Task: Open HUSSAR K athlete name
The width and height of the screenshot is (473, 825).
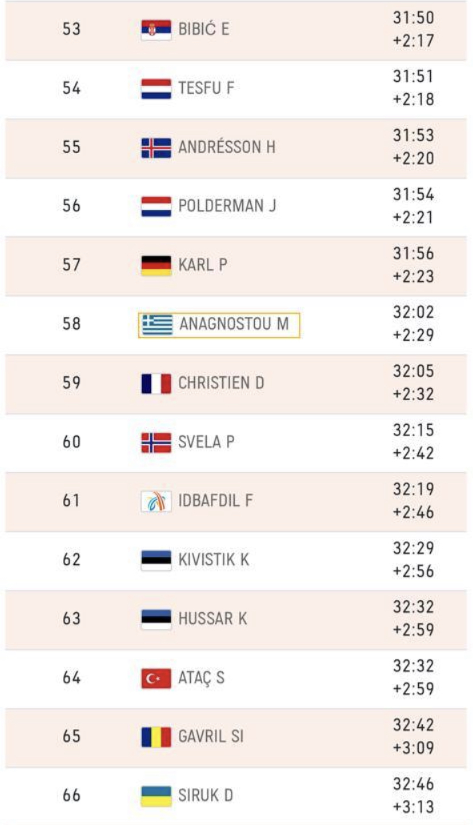Action: click(x=213, y=619)
